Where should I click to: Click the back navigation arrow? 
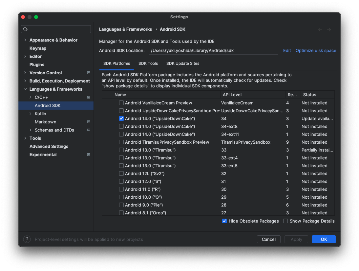click(x=320, y=30)
